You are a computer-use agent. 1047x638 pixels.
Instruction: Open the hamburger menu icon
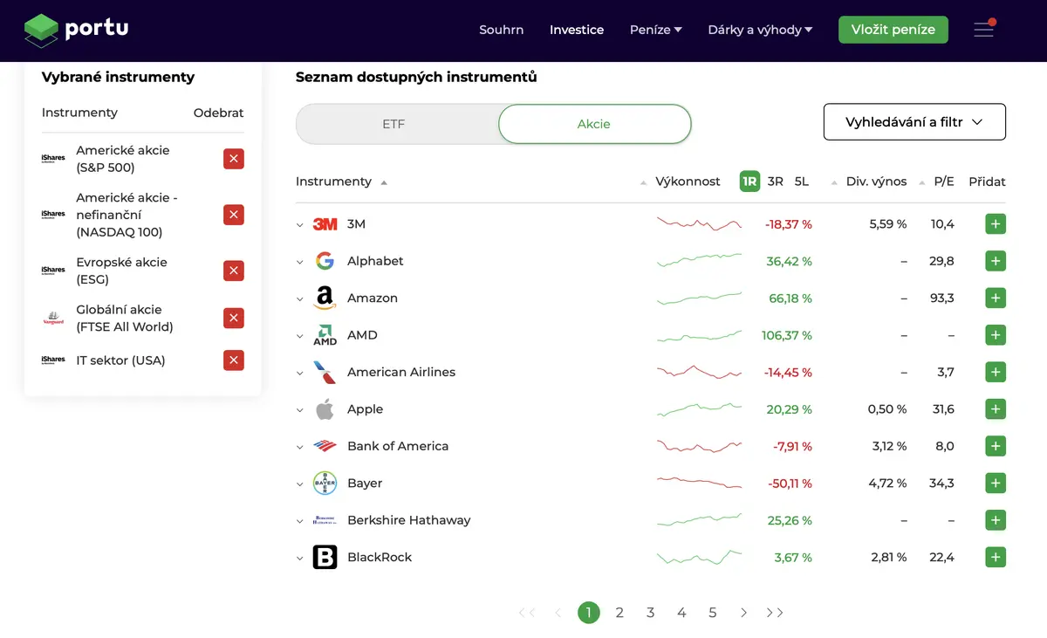(984, 30)
